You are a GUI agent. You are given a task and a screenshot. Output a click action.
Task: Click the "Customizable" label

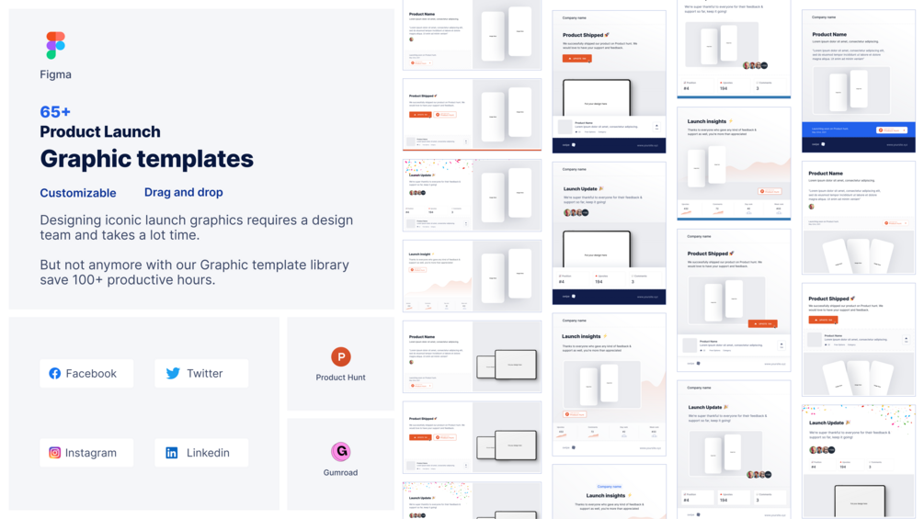78,193
